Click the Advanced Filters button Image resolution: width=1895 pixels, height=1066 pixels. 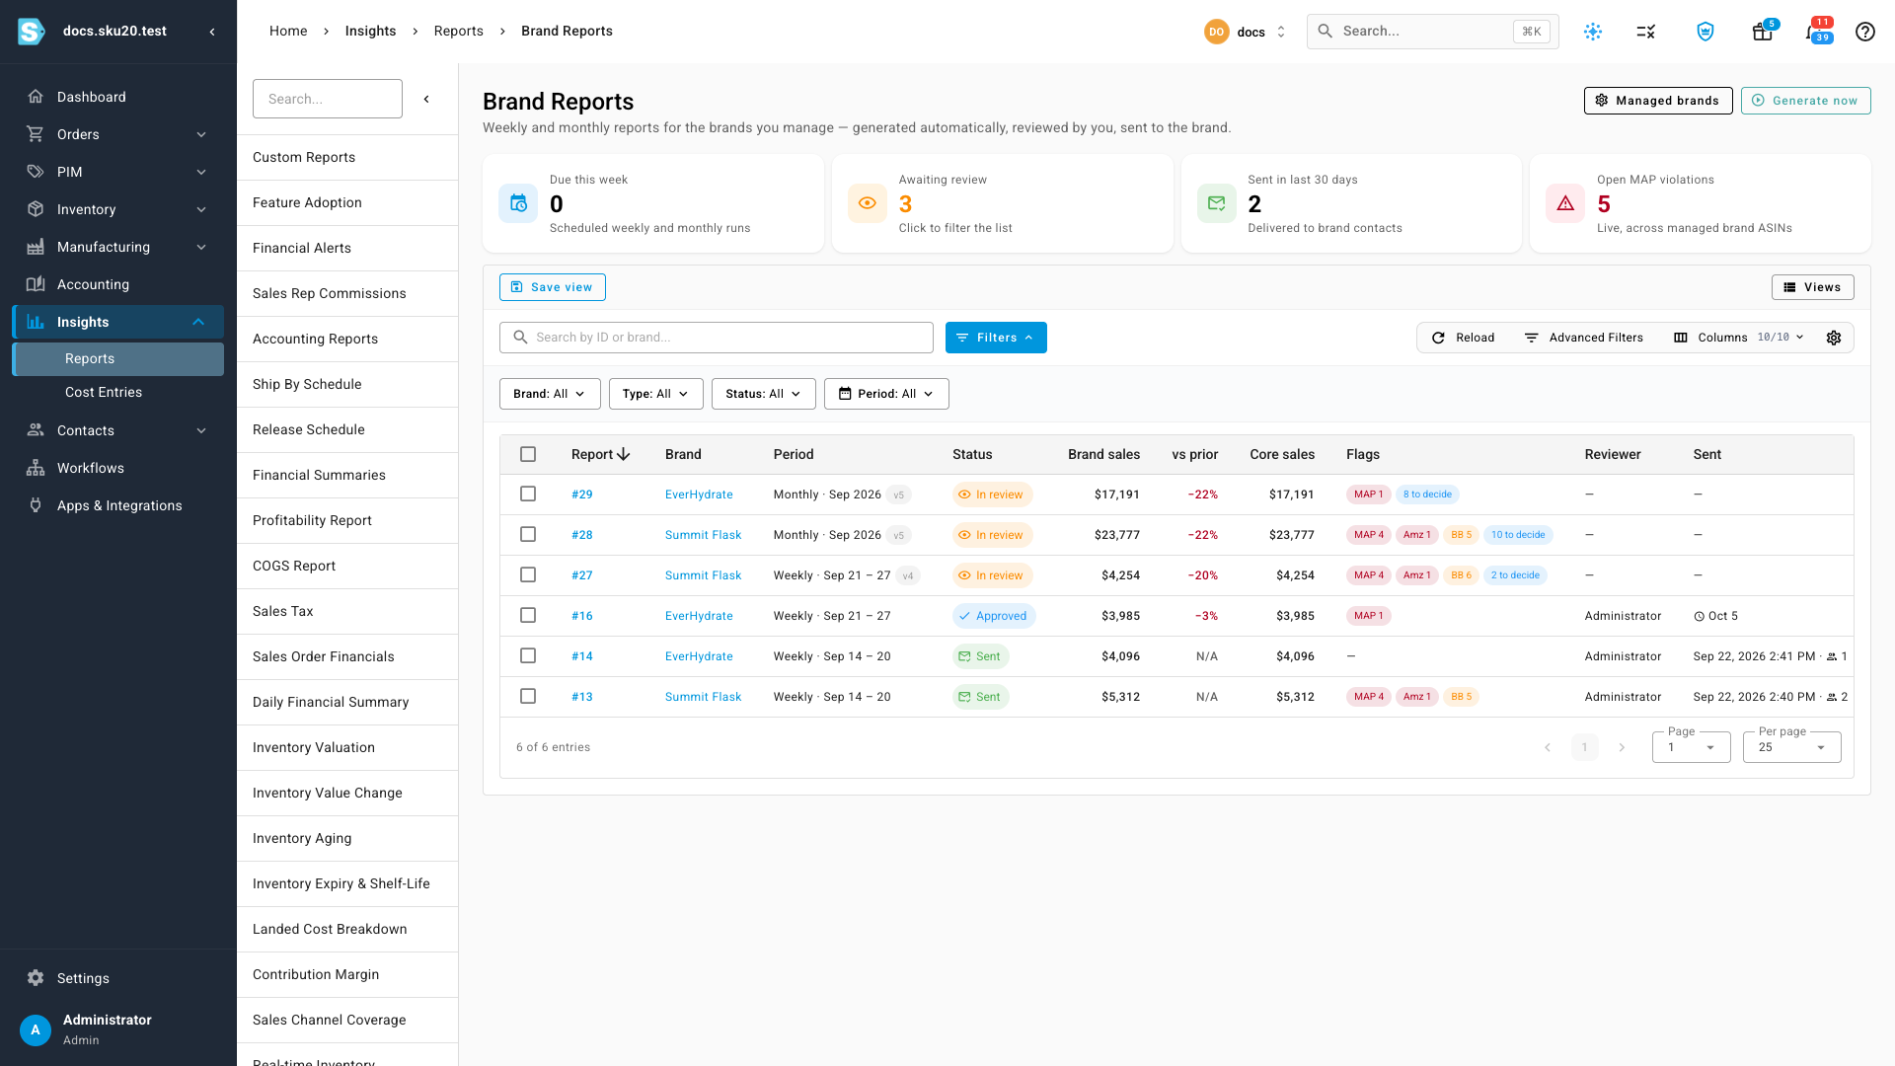coord(1583,338)
